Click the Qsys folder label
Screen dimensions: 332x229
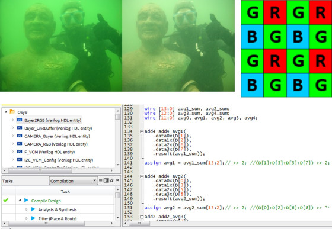(x=22, y=112)
